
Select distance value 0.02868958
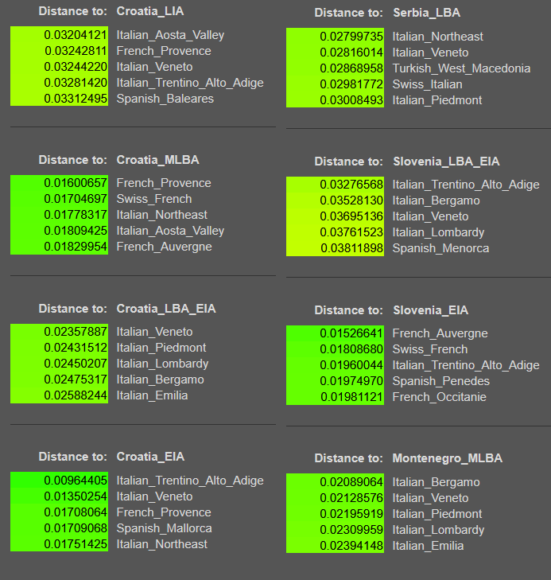(x=351, y=68)
